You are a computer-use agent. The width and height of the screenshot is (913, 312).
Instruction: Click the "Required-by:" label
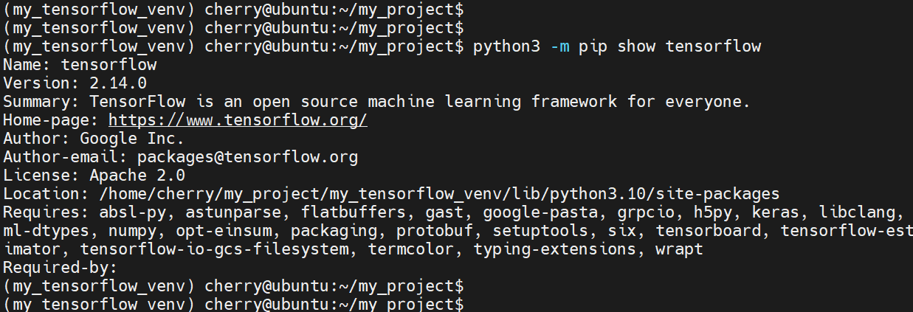(x=61, y=268)
